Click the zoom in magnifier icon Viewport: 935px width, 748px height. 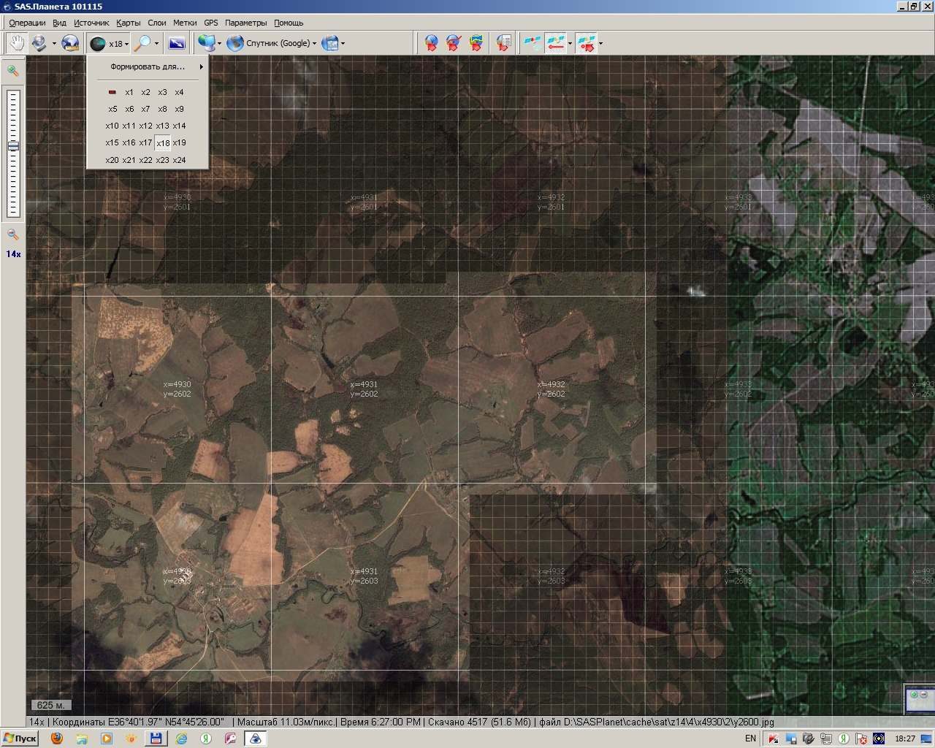tap(12, 71)
